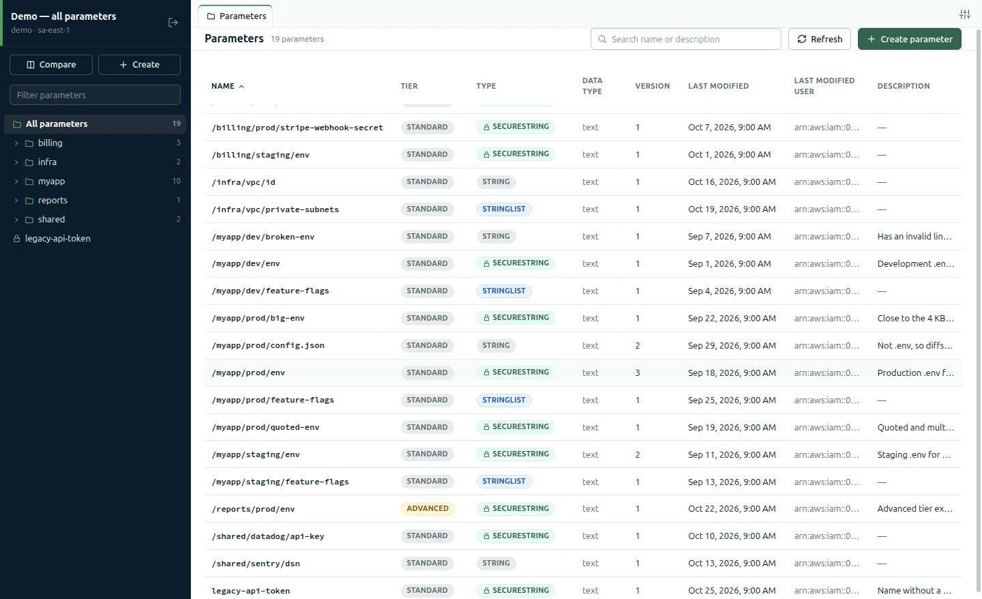Expand the billing folder chevron
This screenshot has height=599, width=982.
(16, 143)
